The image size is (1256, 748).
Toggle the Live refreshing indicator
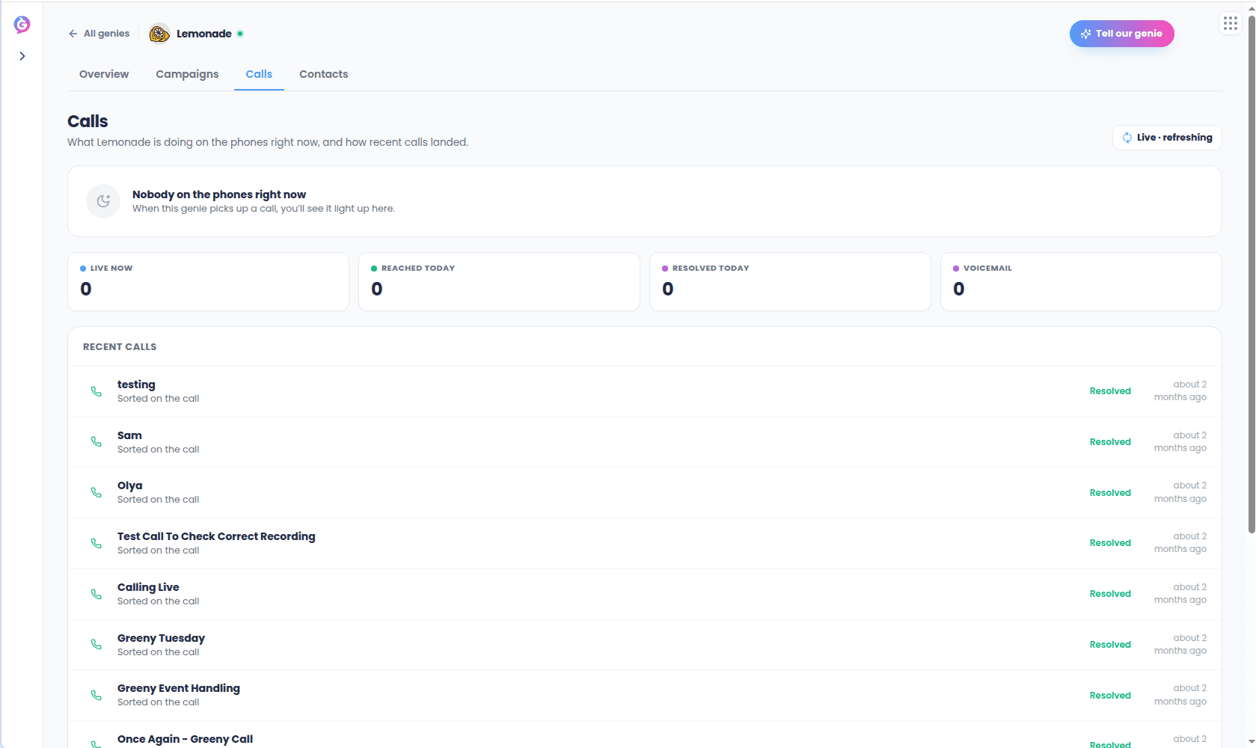1167,138
